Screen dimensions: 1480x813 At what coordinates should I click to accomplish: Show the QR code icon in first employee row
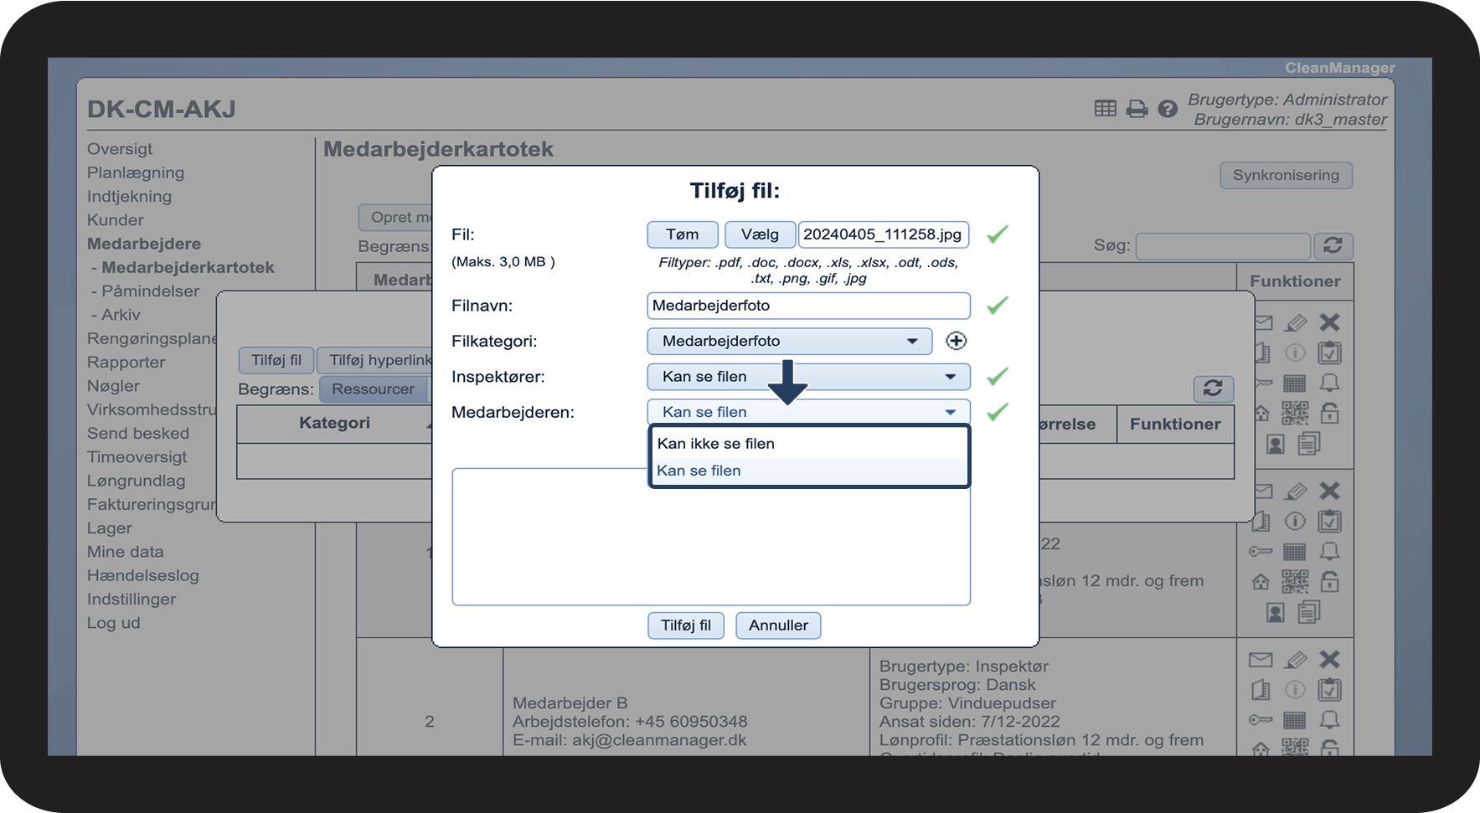coord(1295,413)
